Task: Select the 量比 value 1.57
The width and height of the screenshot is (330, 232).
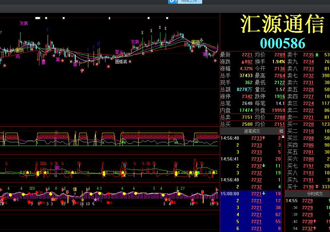Action: (280, 90)
